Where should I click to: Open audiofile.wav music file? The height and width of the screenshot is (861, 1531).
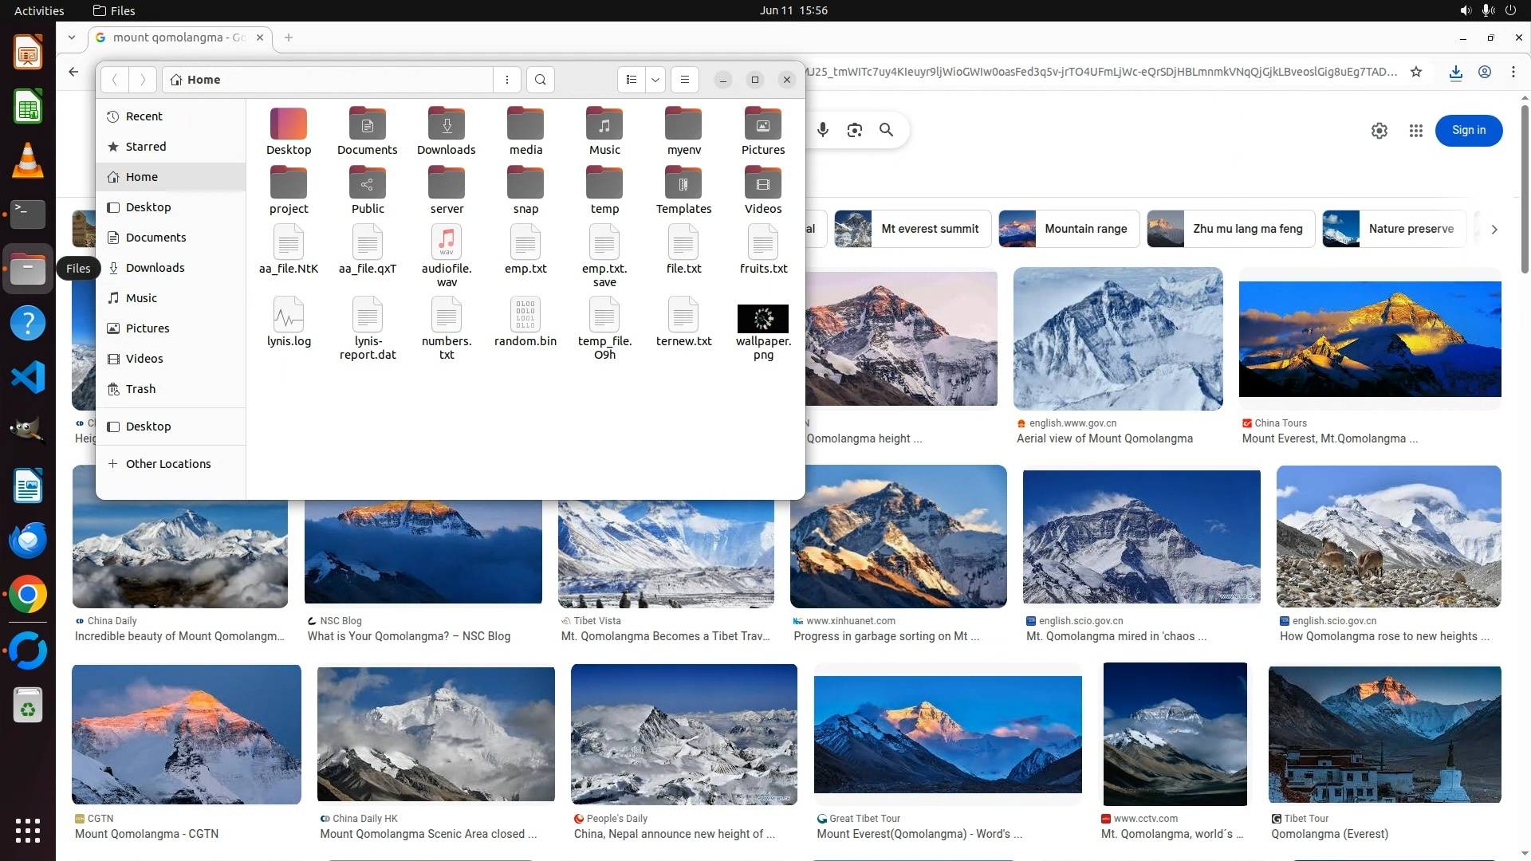coord(447,242)
